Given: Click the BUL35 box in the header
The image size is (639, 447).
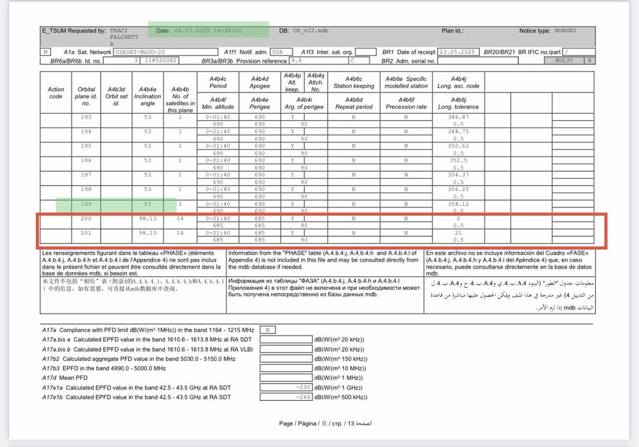Looking at the screenshot, I should 566,61.
